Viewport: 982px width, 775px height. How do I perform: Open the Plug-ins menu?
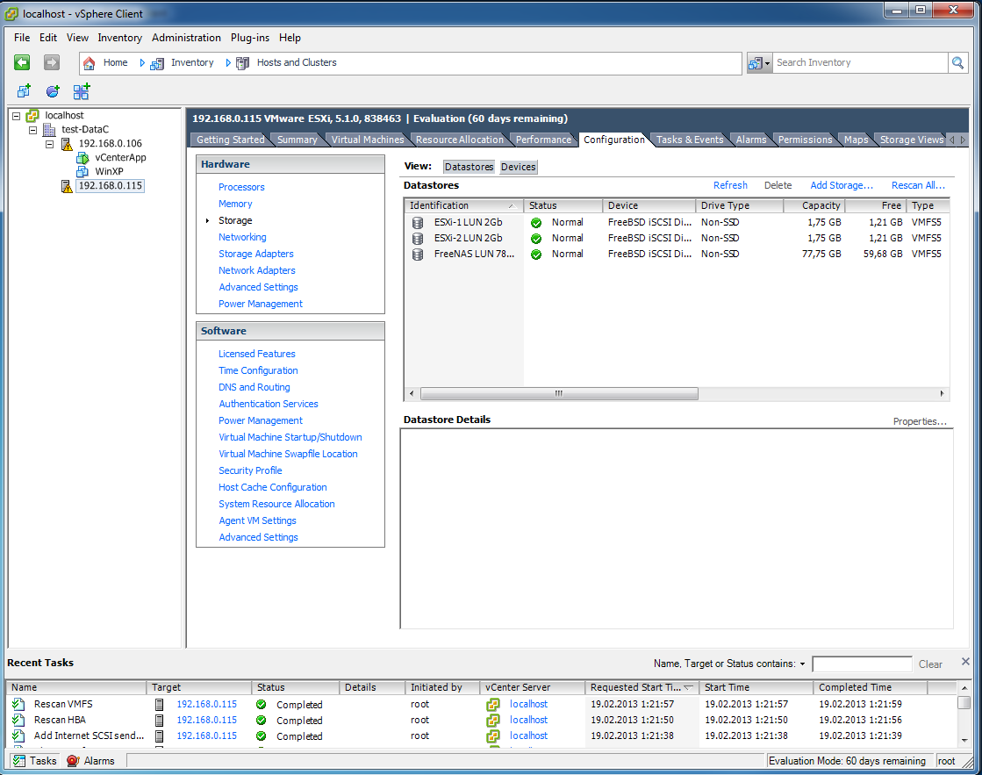(x=250, y=38)
